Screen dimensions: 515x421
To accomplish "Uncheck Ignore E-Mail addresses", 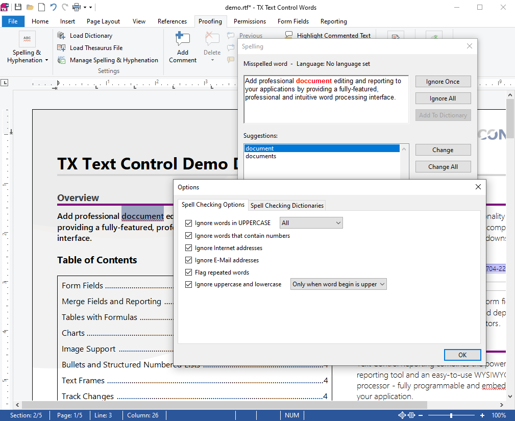I will point(189,260).
